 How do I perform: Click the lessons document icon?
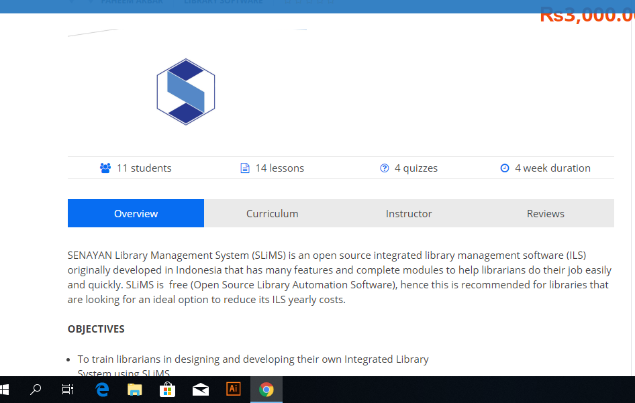pos(244,168)
